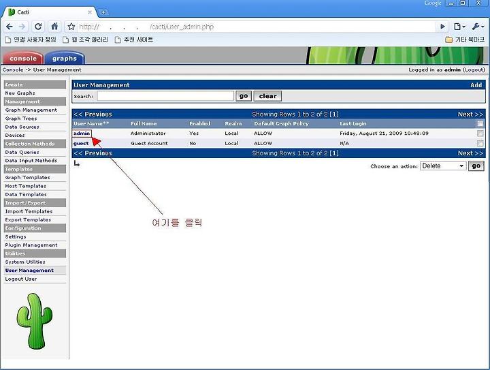Sort by Full Name column
Image resolution: width=490 pixels, height=370 pixels.
point(144,123)
